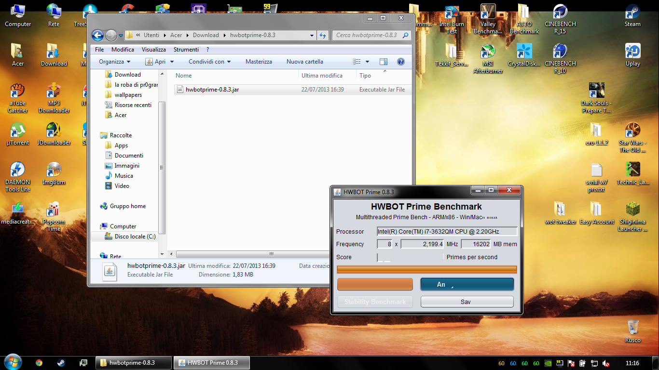Open the Visualizza menu

pos(153,50)
